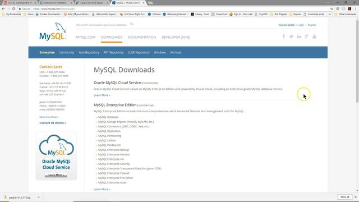
Task: Open Customize Links bookmark
Action: pos(314,14)
